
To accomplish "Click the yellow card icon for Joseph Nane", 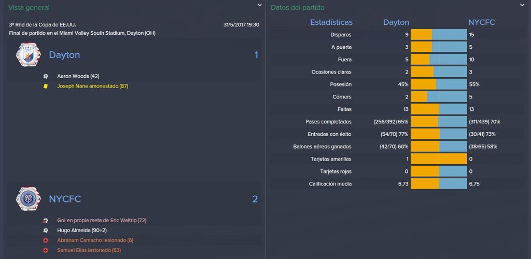I will point(46,86).
